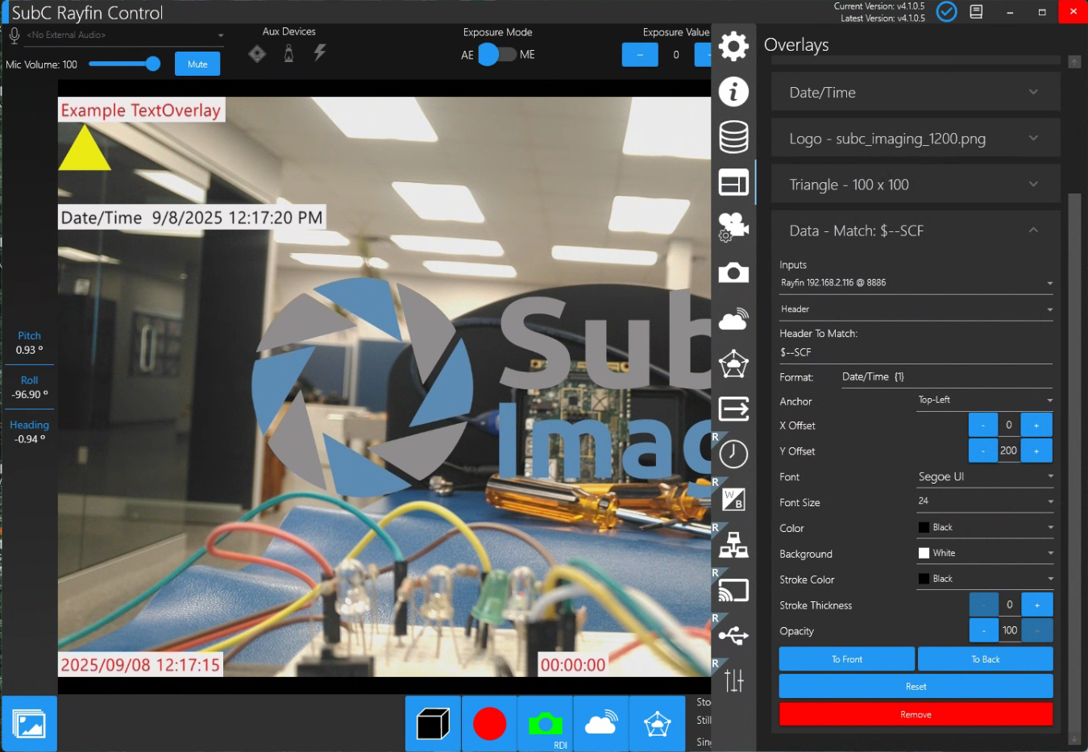1088x752 pixels.
Task: Open the camera stills settings icon
Action: pyautogui.click(x=733, y=273)
